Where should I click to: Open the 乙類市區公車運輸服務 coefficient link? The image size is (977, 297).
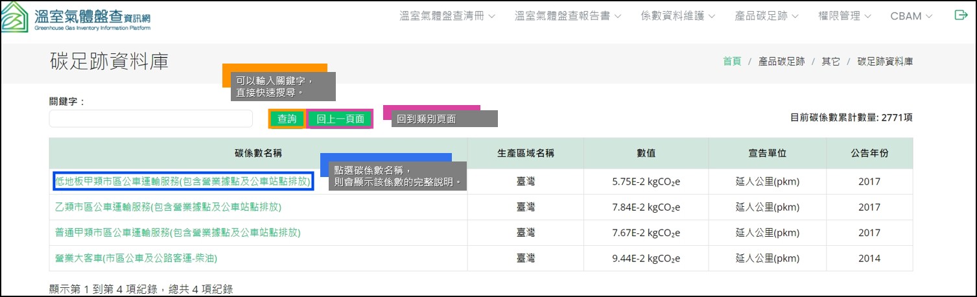169,208
